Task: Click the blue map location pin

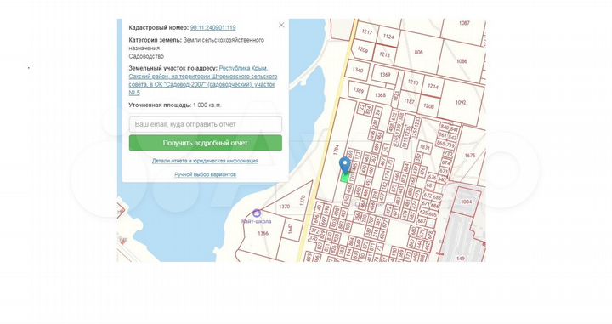Action: [x=344, y=165]
